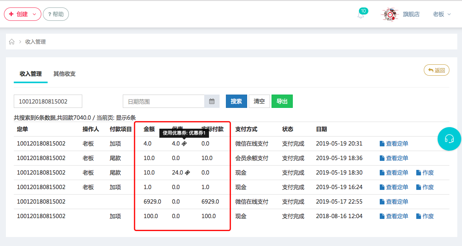Click 查看定单 on the 20:31 row
This screenshot has width=462, height=246.
tap(394, 144)
